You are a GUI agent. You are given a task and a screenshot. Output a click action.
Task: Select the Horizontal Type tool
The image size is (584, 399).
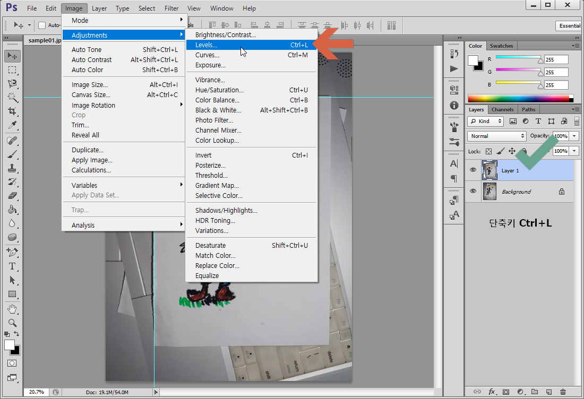(12, 266)
